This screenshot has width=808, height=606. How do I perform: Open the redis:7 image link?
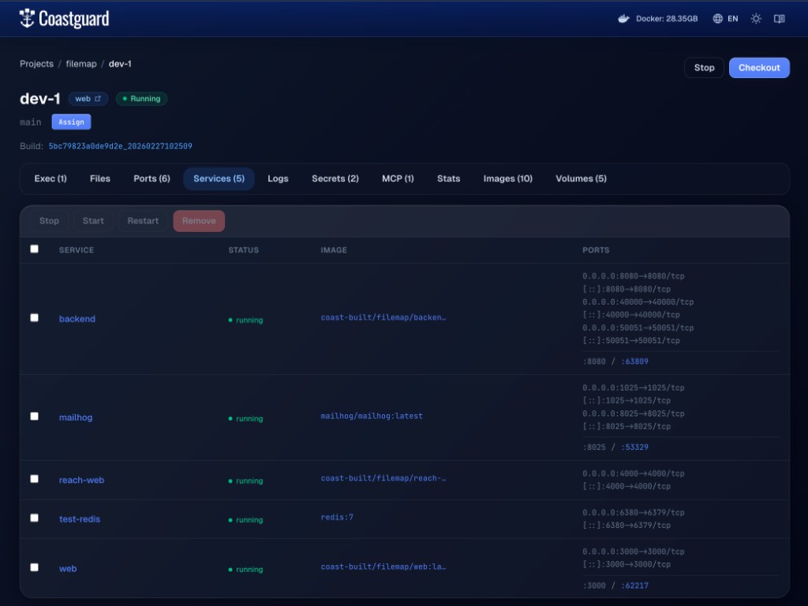(x=337, y=517)
